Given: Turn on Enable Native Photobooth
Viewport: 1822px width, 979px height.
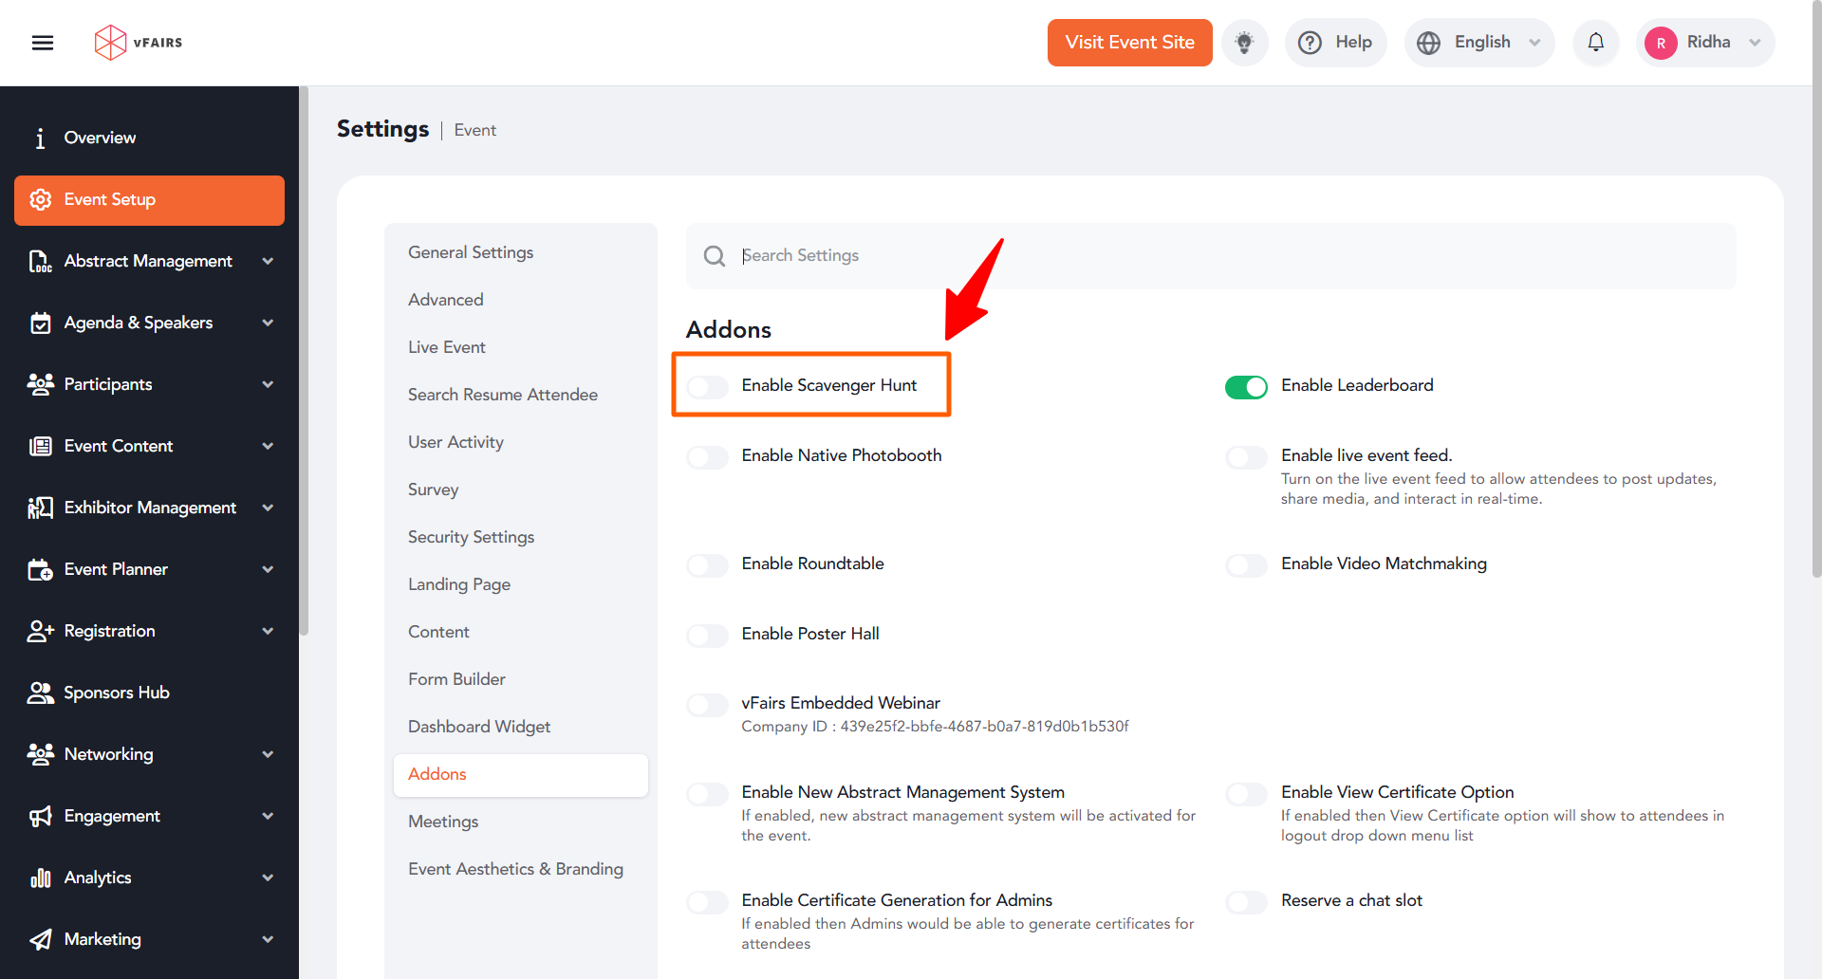Looking at the screenshot, I should tap(708, 457).
